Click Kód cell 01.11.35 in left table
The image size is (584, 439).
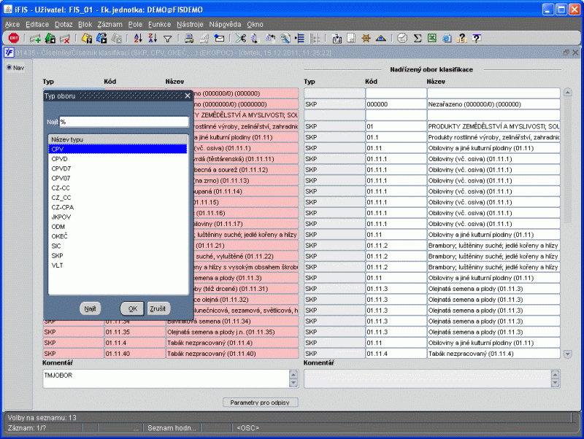[x=135, y=332]
